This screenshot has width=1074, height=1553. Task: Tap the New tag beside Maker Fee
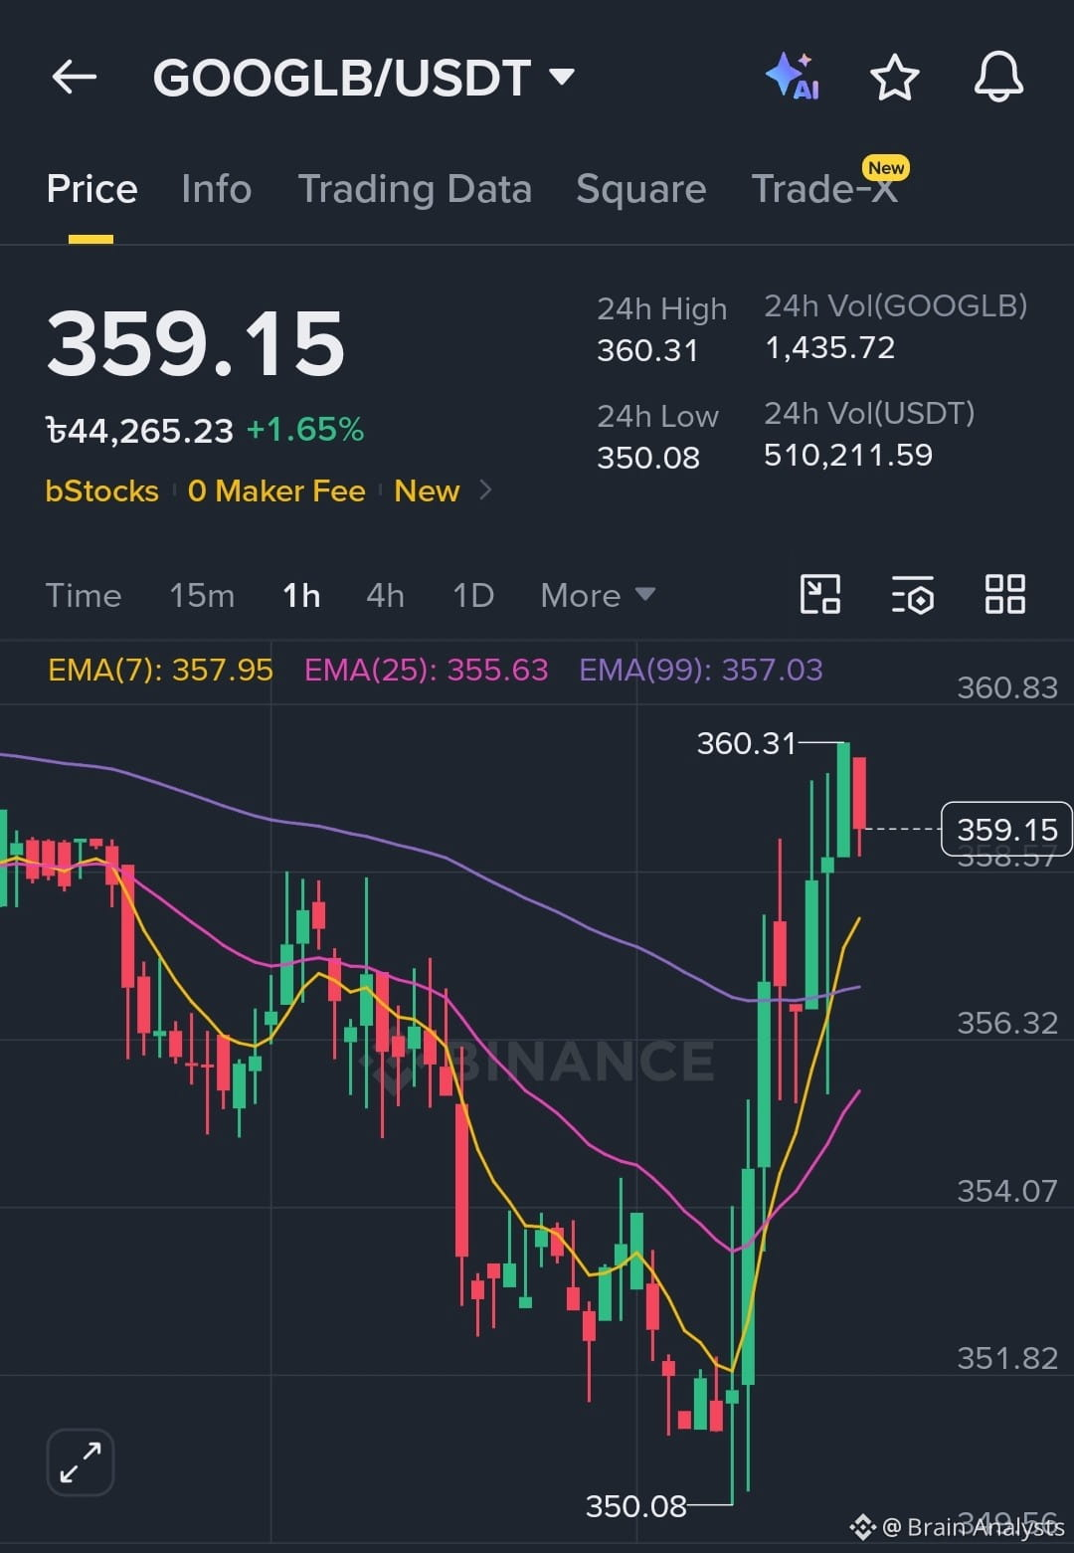coord(427,490)
